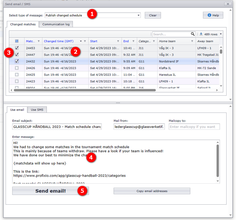236x220 pixels.
Task: Click filter pin on Changed time column
Action: coord(85,41)
